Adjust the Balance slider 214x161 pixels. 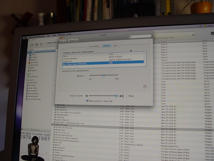click(x=104, y=75)
